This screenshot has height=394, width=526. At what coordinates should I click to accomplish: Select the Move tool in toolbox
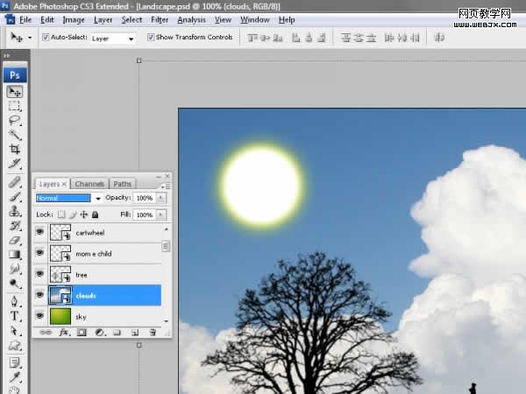(15, 92)
